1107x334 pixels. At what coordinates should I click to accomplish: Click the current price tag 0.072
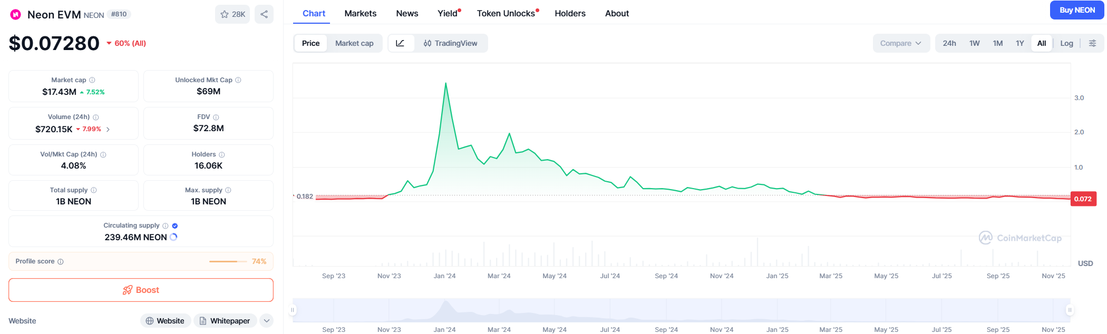point(1083,199)
